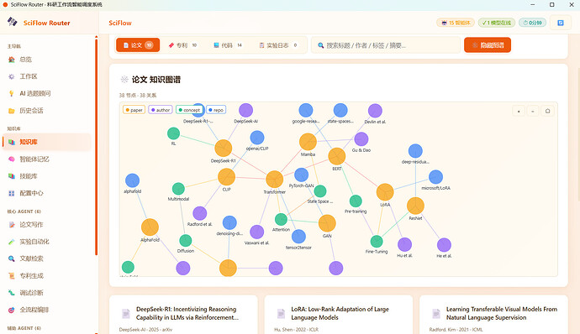Open Learning Transferable Visual Models paper
This screenshot has height=334, width=580.
tap(493, 315)
